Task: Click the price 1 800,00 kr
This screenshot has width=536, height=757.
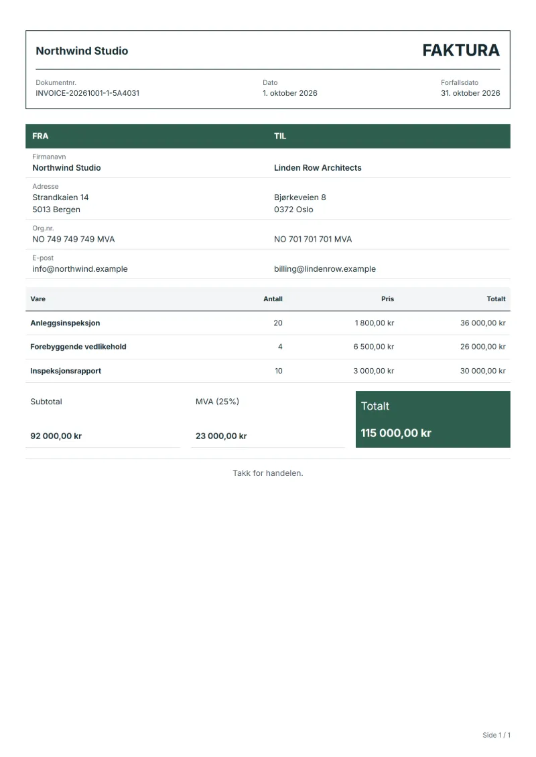Action: 374,323
